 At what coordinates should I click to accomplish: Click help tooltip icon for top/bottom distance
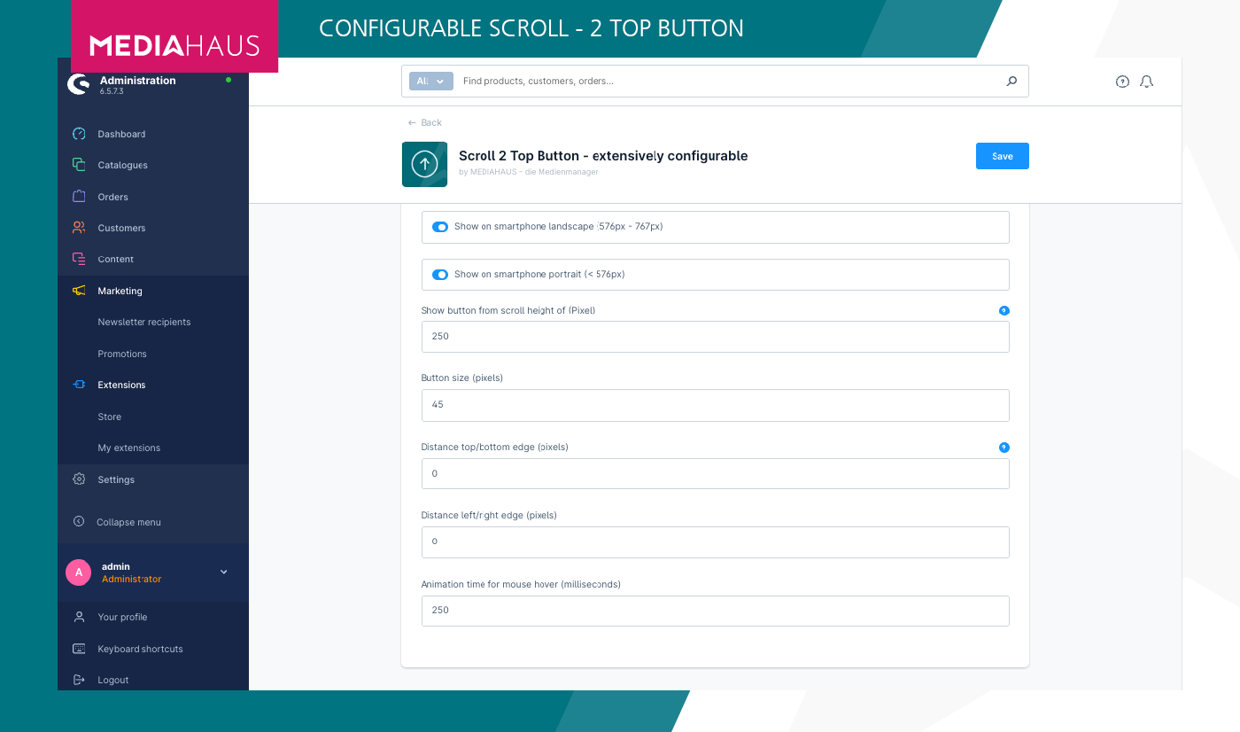point(1004,448)
